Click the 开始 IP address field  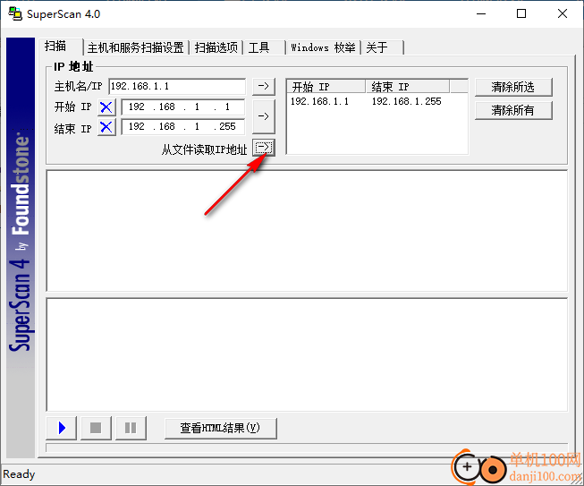(x=182, y=107)
